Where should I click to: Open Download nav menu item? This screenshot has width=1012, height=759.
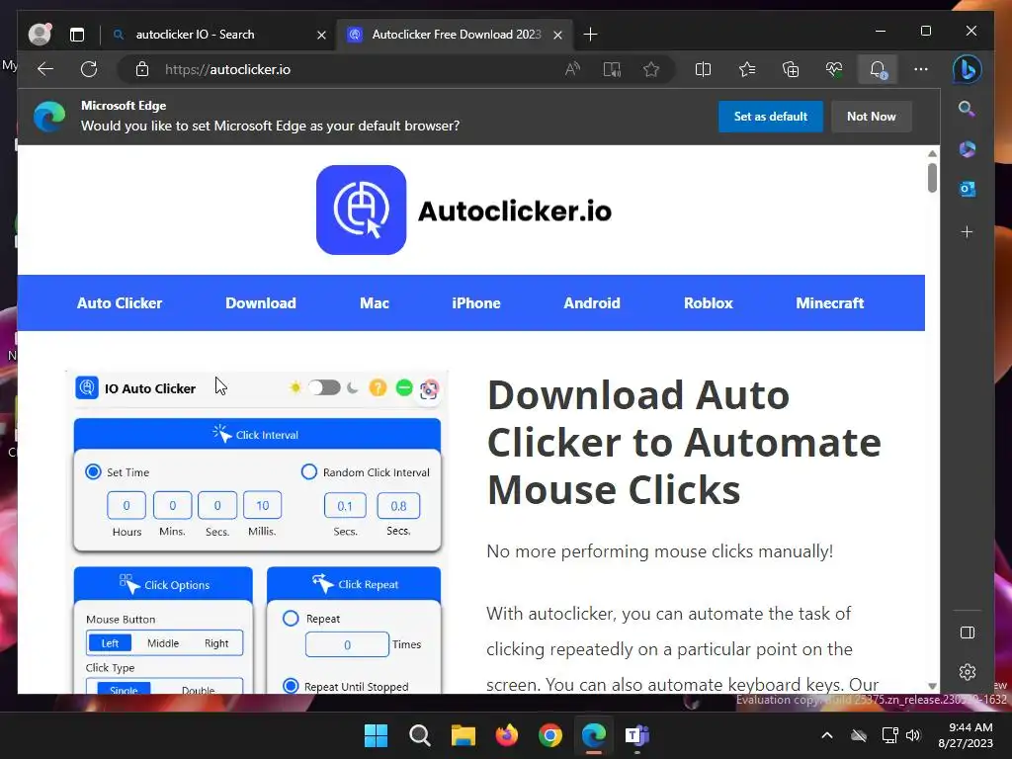tap(261, 303)
